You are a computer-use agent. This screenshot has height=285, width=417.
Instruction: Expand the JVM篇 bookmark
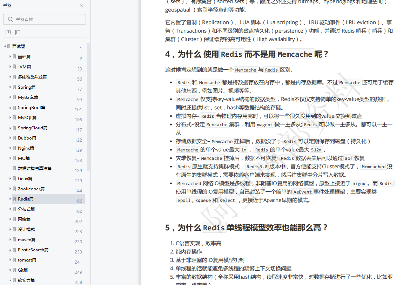pos(11,67)
